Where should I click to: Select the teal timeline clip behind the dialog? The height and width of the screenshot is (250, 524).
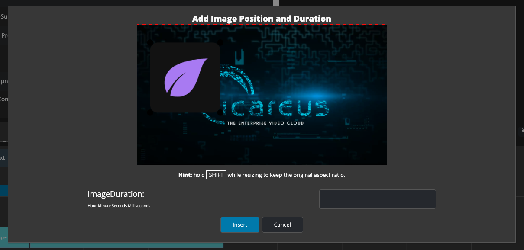tap(126, 246)
